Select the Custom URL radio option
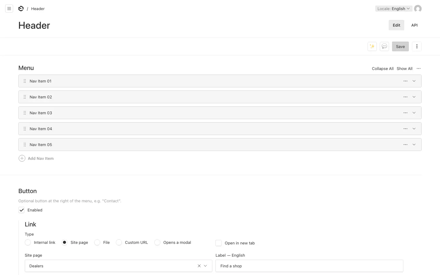 coord(119,242)
